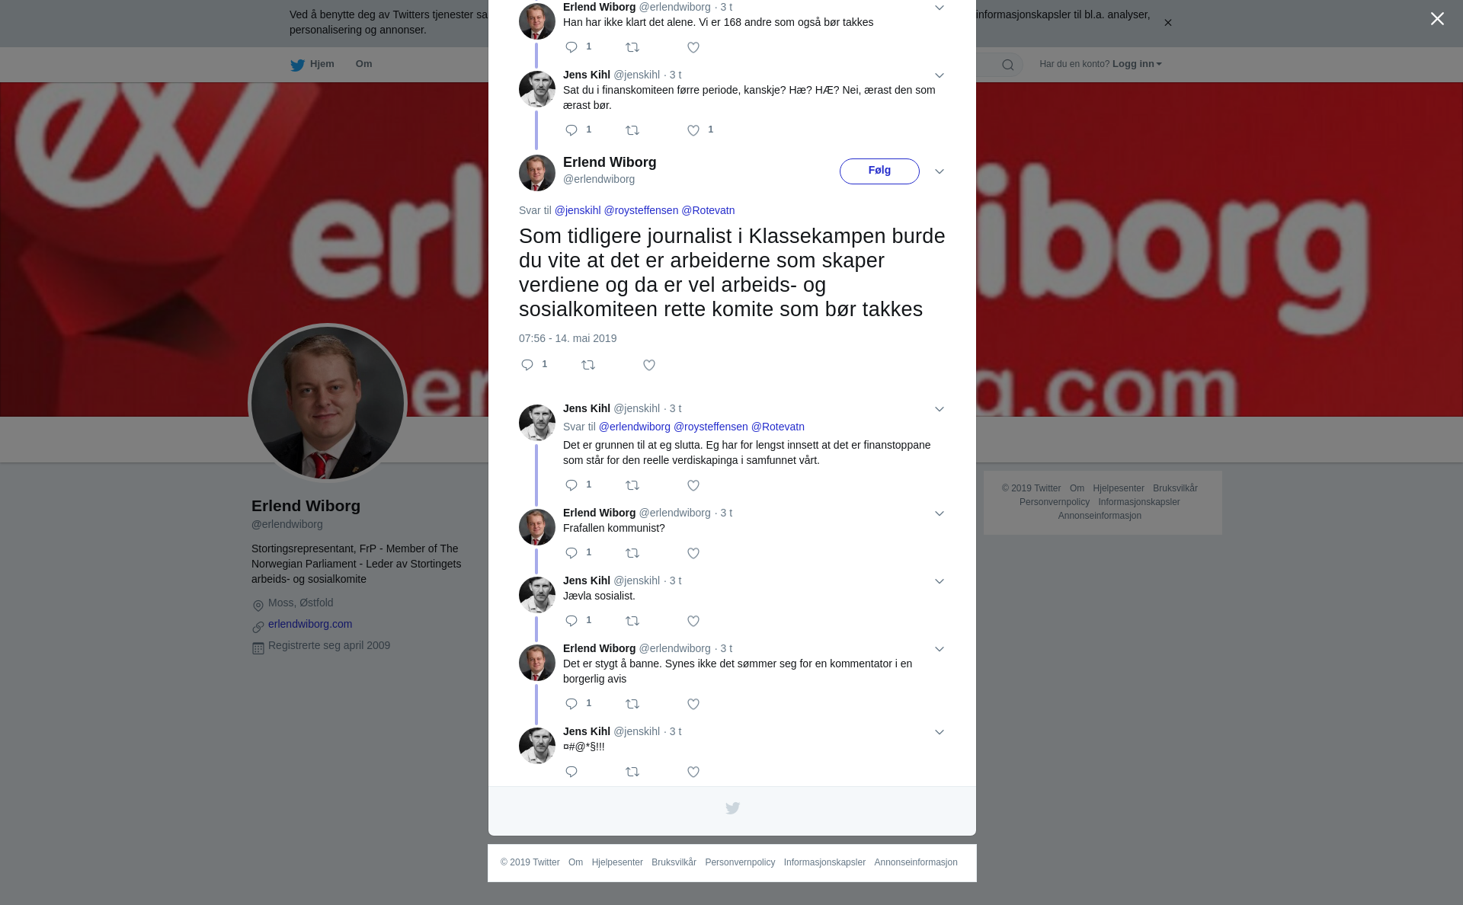Image resolution: width=1463 pixels, height=905 pixels.
Task: Open the erlendwiborg.com link
Action: [310, 624]
